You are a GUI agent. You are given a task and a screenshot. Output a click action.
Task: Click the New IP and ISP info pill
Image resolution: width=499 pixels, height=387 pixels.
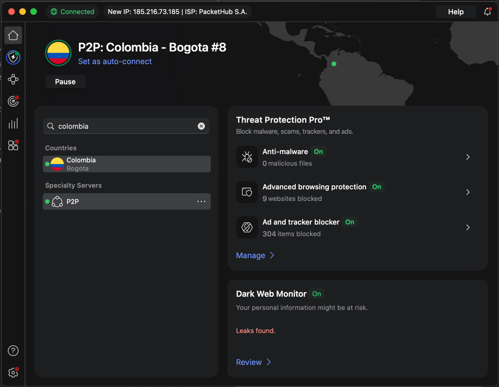(177, 12)
